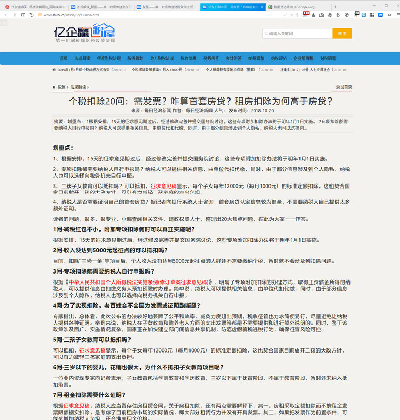Viewport: 400px width, 420px height.
Task: Open red 中华人民共和国个人所得税法实施条例 link
Action: coord(138,282)
